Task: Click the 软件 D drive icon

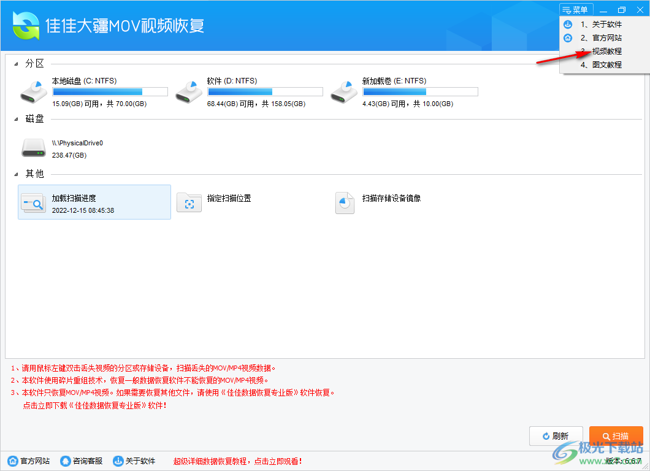Action: tap(189, 91)
